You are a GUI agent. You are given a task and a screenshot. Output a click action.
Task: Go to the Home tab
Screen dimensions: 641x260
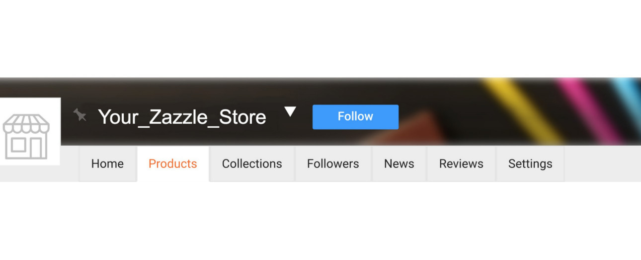click(107, 164)
